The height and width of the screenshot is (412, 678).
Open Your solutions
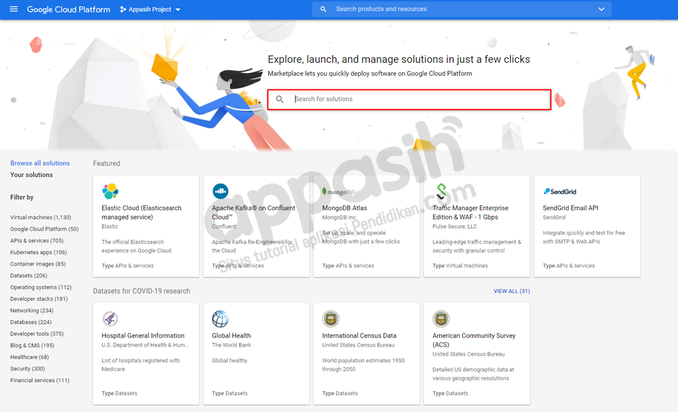[x=31, y=175]
